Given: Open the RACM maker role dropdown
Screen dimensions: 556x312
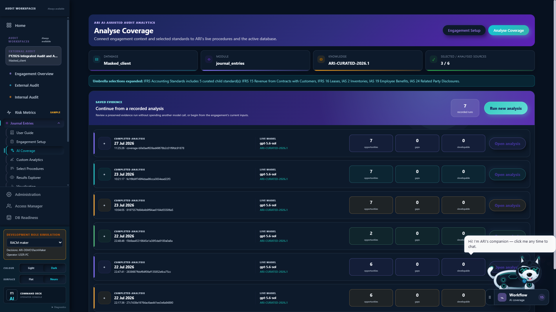Looking at the screenshot, I should (x=35, y=243).
